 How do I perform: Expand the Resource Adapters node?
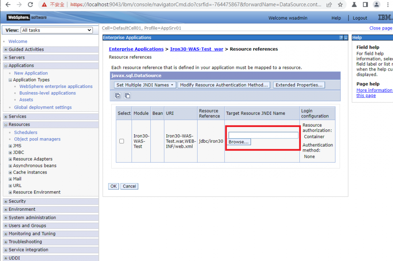[x=10, y=159]
